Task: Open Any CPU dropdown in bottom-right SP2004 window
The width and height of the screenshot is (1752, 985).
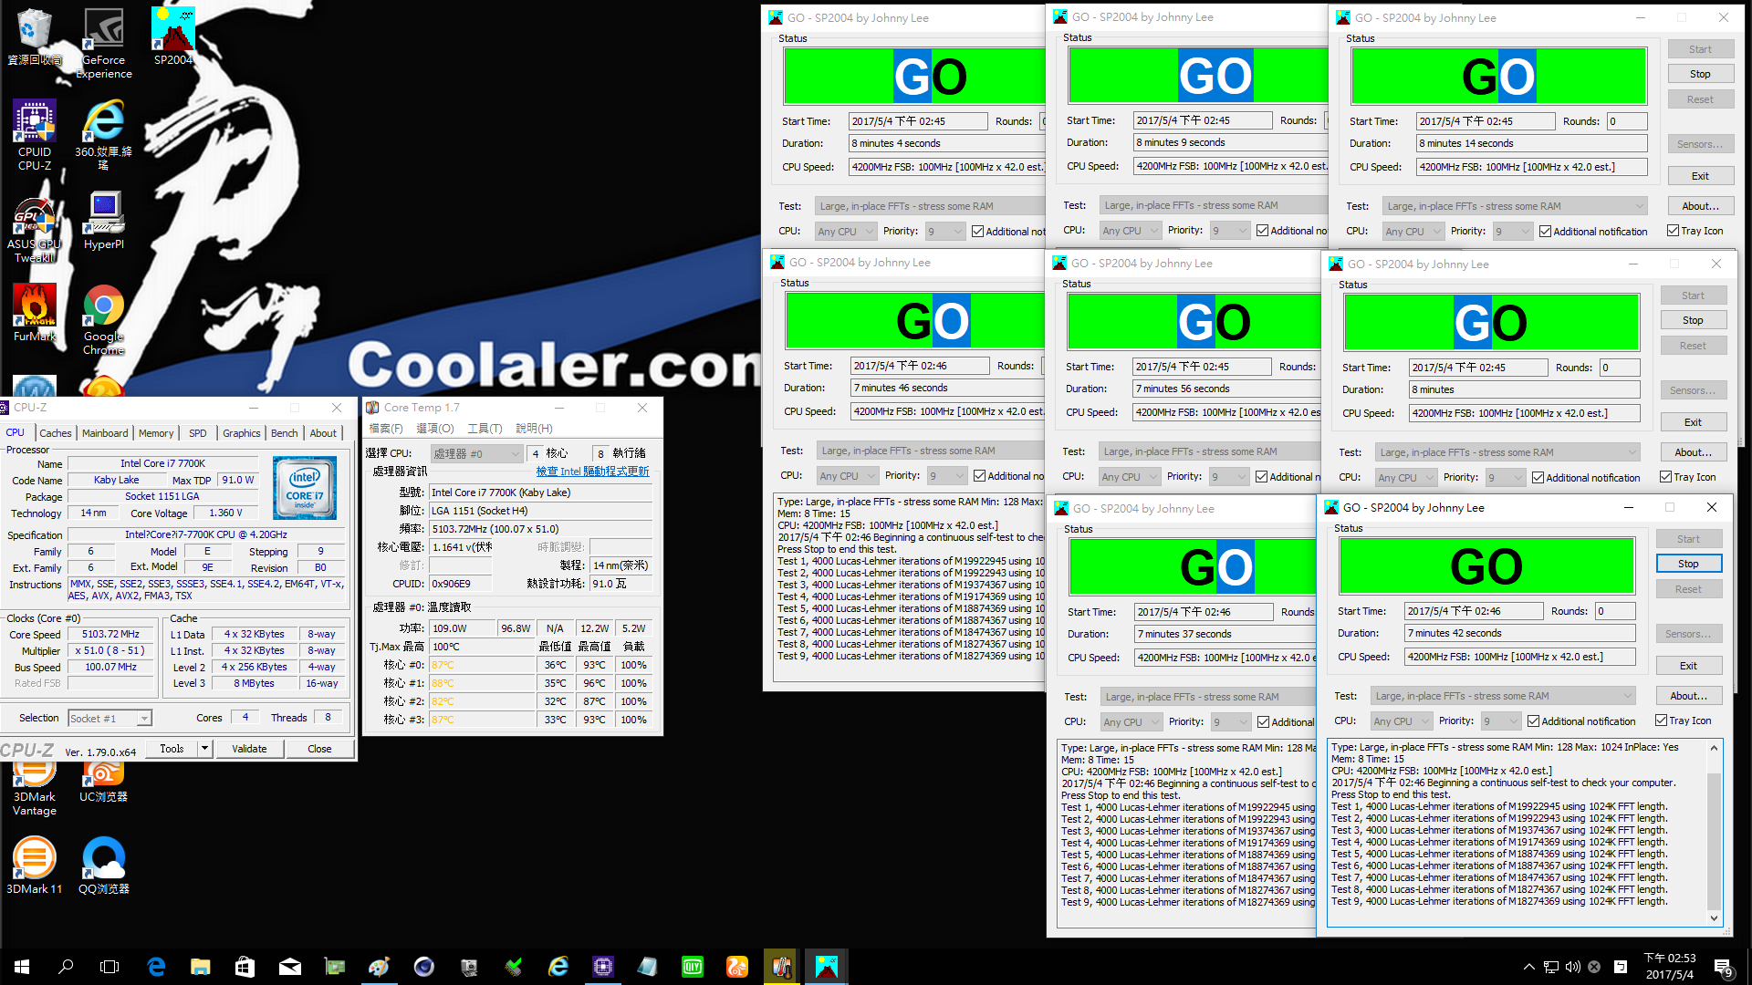Action: (1401, 721)
